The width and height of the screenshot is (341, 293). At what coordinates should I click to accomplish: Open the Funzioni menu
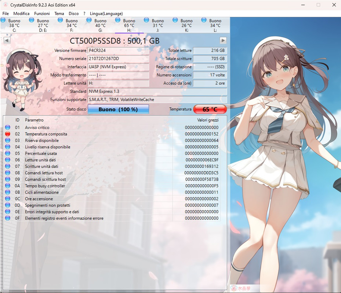pyautogui.click(x=42, y=14)
